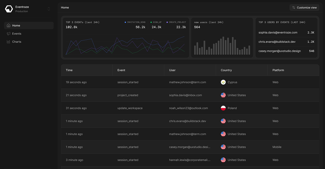
Task: Click the Customize view button
Action: [304, 7]
